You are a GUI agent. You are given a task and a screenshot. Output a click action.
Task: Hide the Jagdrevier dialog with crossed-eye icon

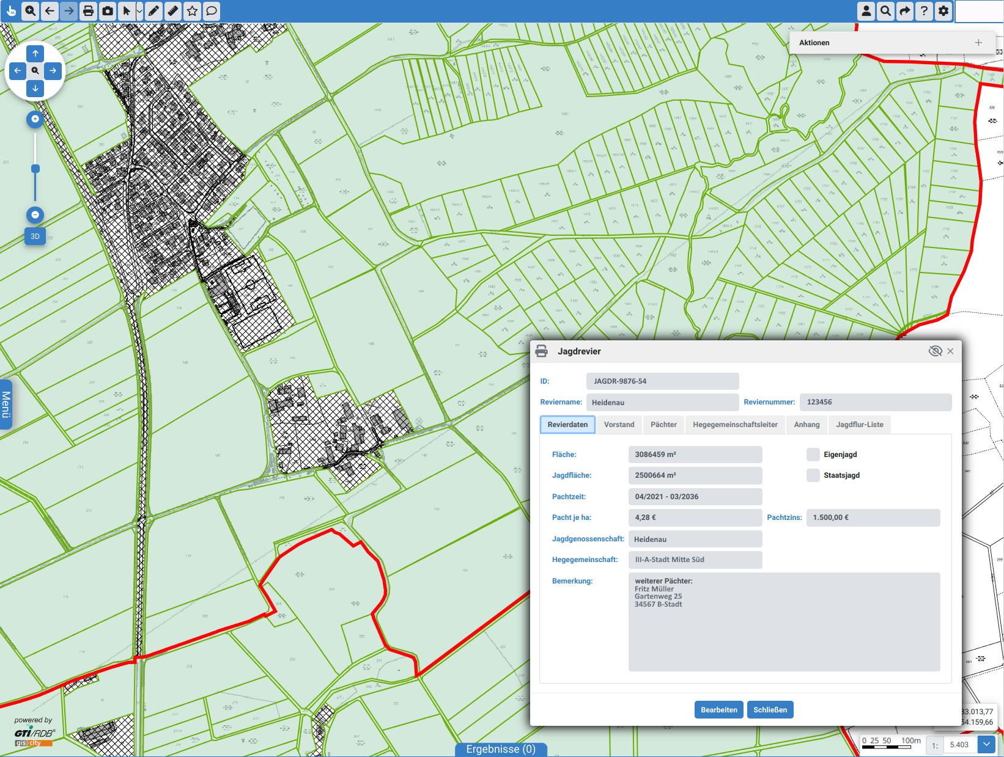(x=934, y=351)
